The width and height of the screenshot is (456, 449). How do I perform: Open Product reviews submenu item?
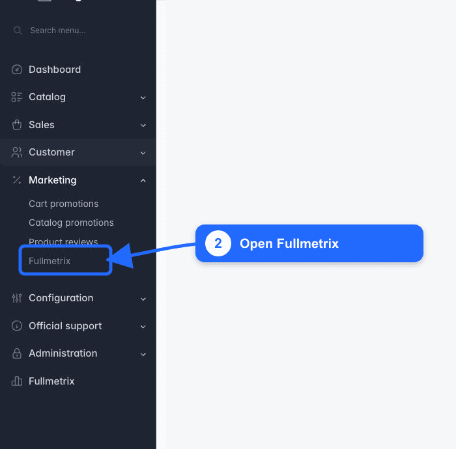63,241
